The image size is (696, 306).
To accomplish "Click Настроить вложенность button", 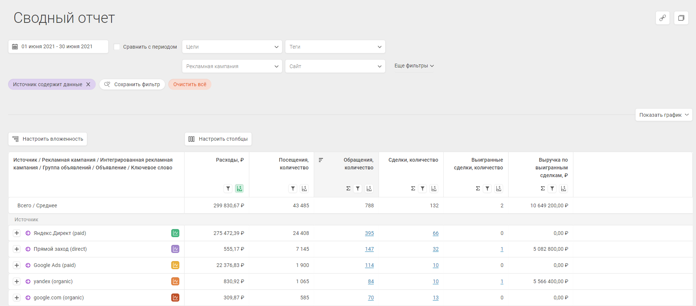I will click(x=48, y=139).
